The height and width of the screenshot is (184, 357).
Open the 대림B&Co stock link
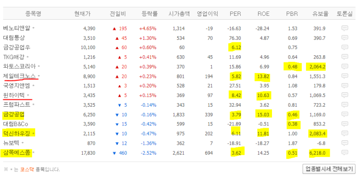click(16, 124)
